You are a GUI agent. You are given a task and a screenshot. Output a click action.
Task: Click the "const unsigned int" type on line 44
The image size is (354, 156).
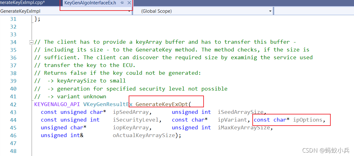70,120
